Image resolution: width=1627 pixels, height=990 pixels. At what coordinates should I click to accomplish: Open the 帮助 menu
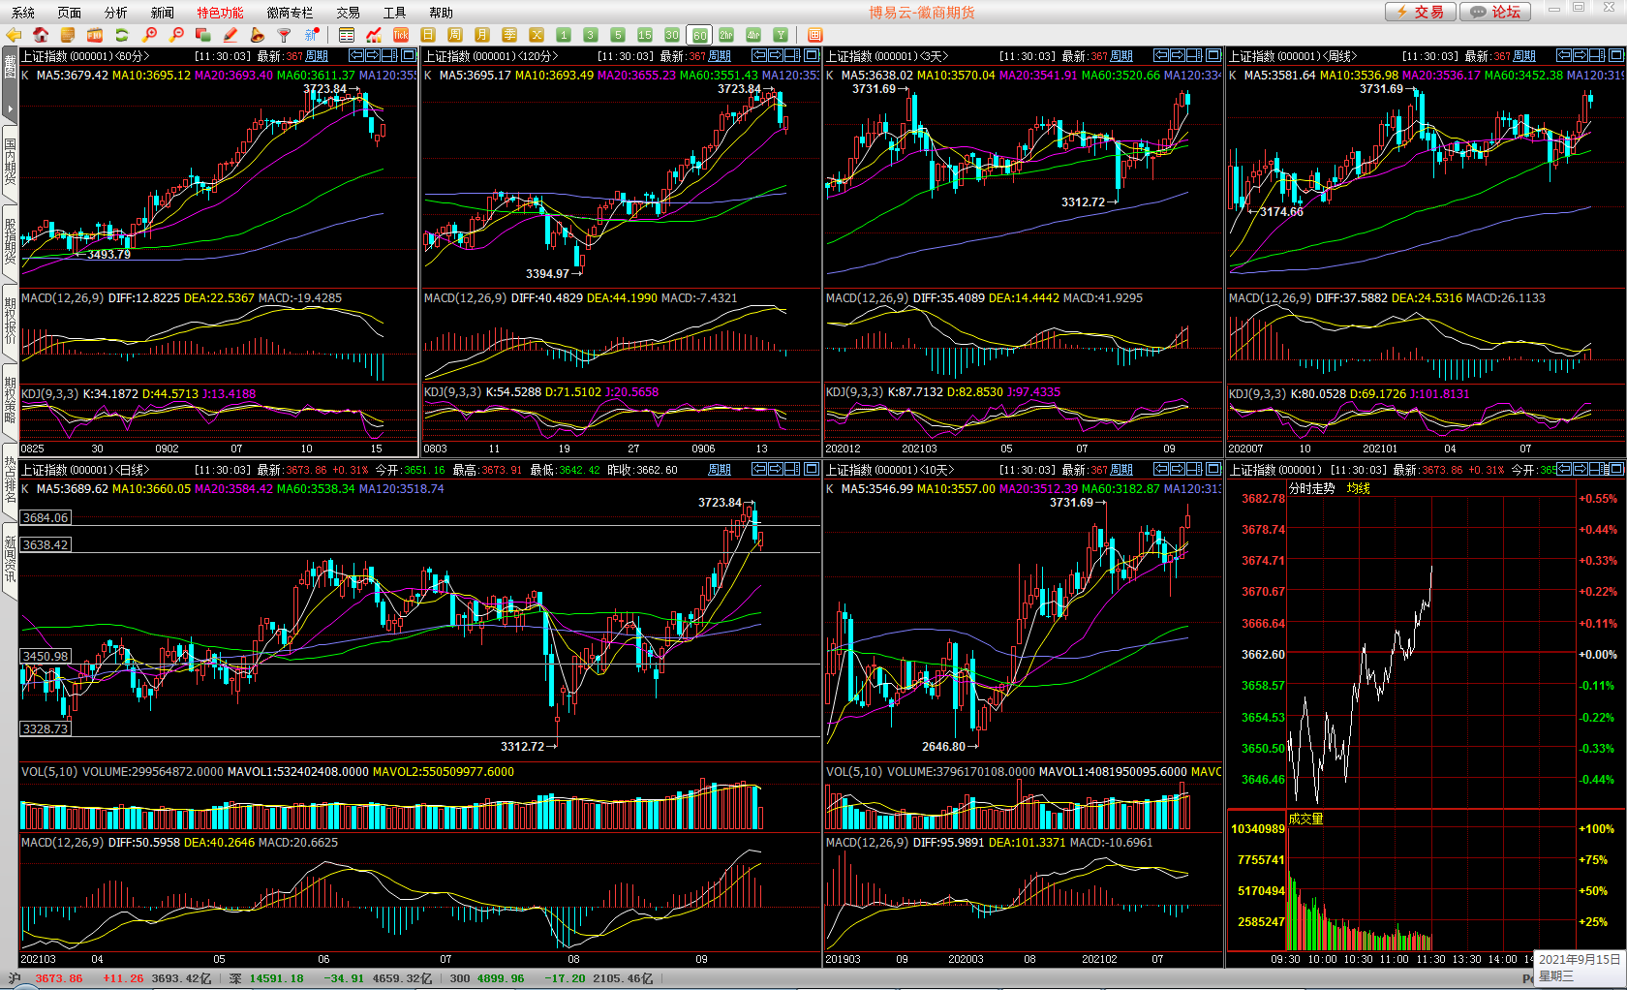[442, 13]
